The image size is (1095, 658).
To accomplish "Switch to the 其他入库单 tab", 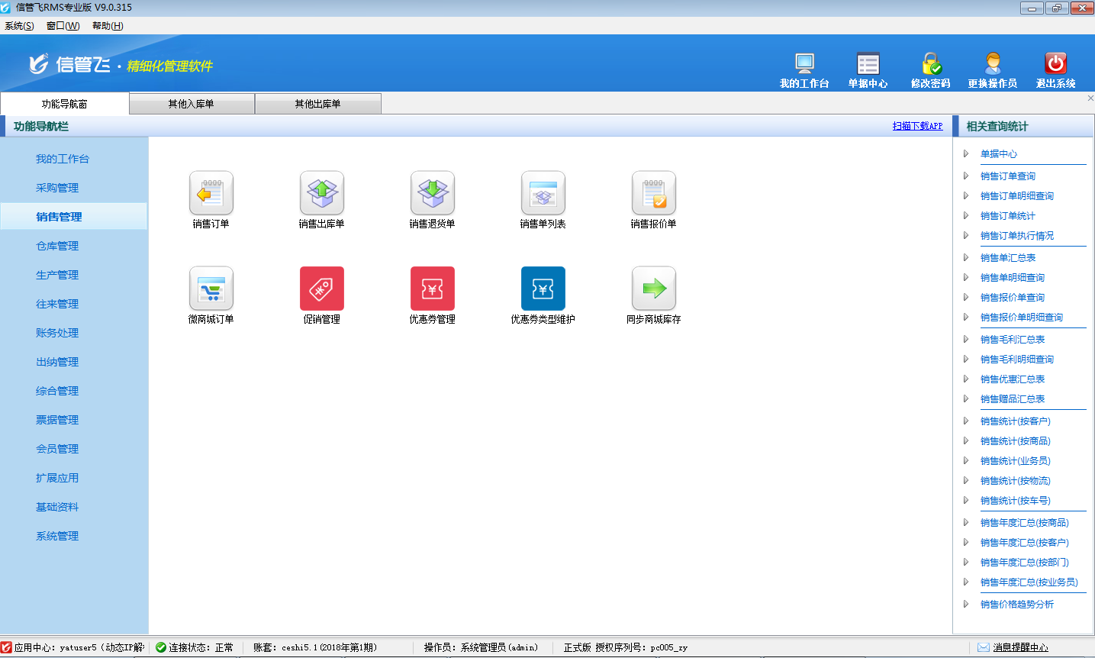I will pos(192,104).
